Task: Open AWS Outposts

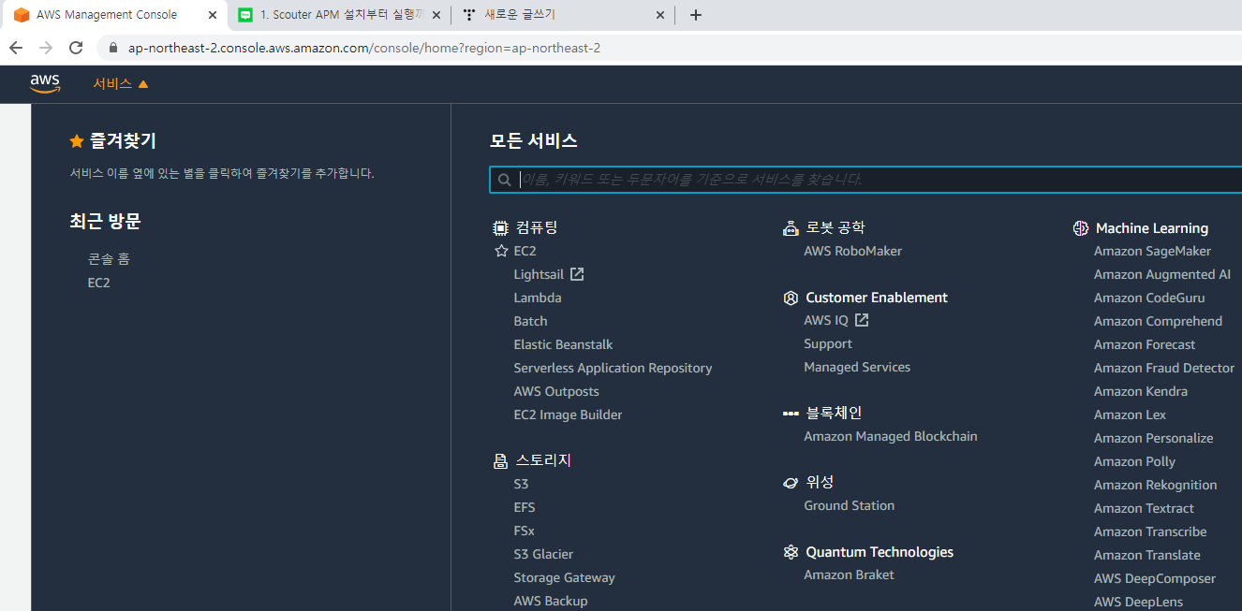Action: coord(556,391)
